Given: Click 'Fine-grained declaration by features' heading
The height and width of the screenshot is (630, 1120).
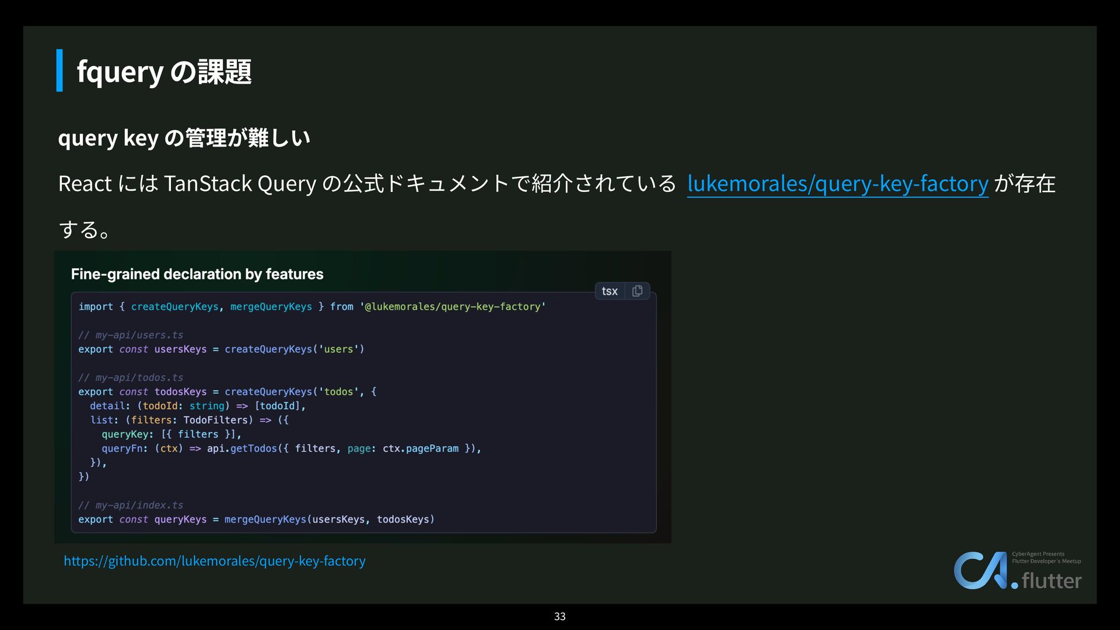Looking at the screenshot, I should pos(197,274).
